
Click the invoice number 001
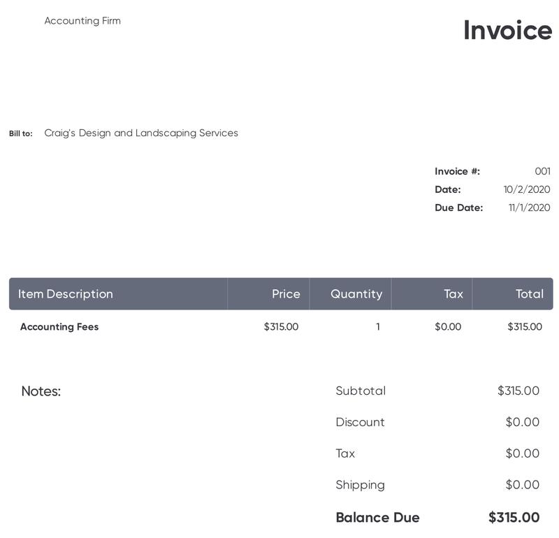(543, 171)
